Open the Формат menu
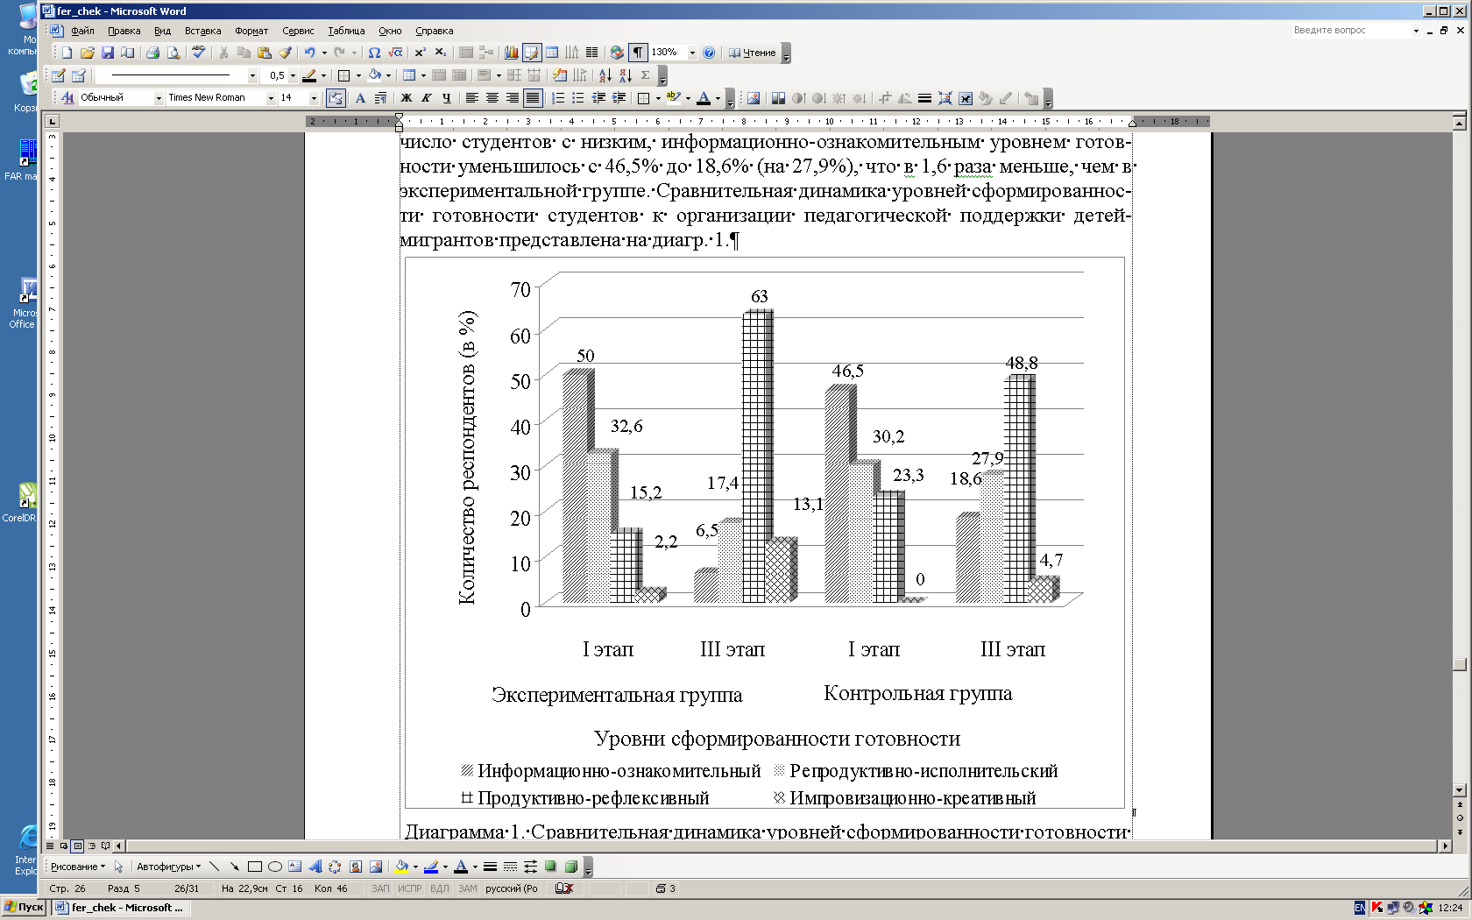This screenshot has height=920, width=1472. tap(251, 31)
